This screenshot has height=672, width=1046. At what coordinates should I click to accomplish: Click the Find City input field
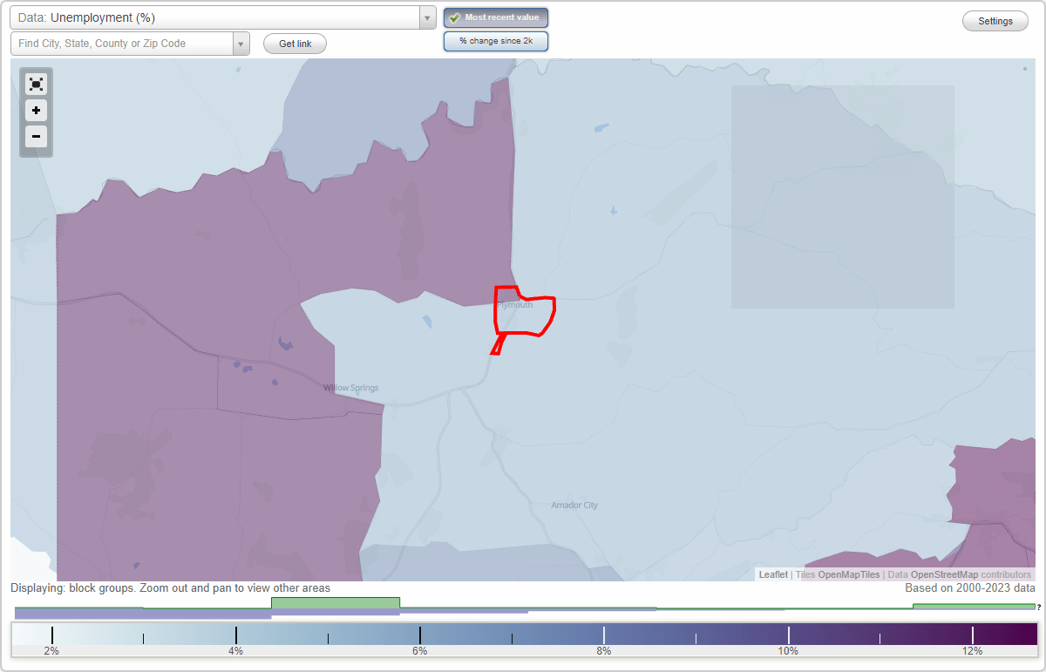tap(122, 44)
